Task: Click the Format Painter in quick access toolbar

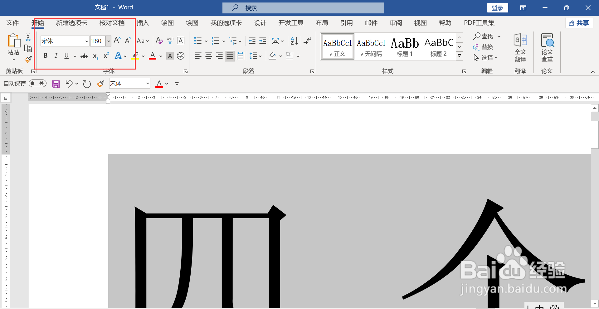Action: (100, 84)
